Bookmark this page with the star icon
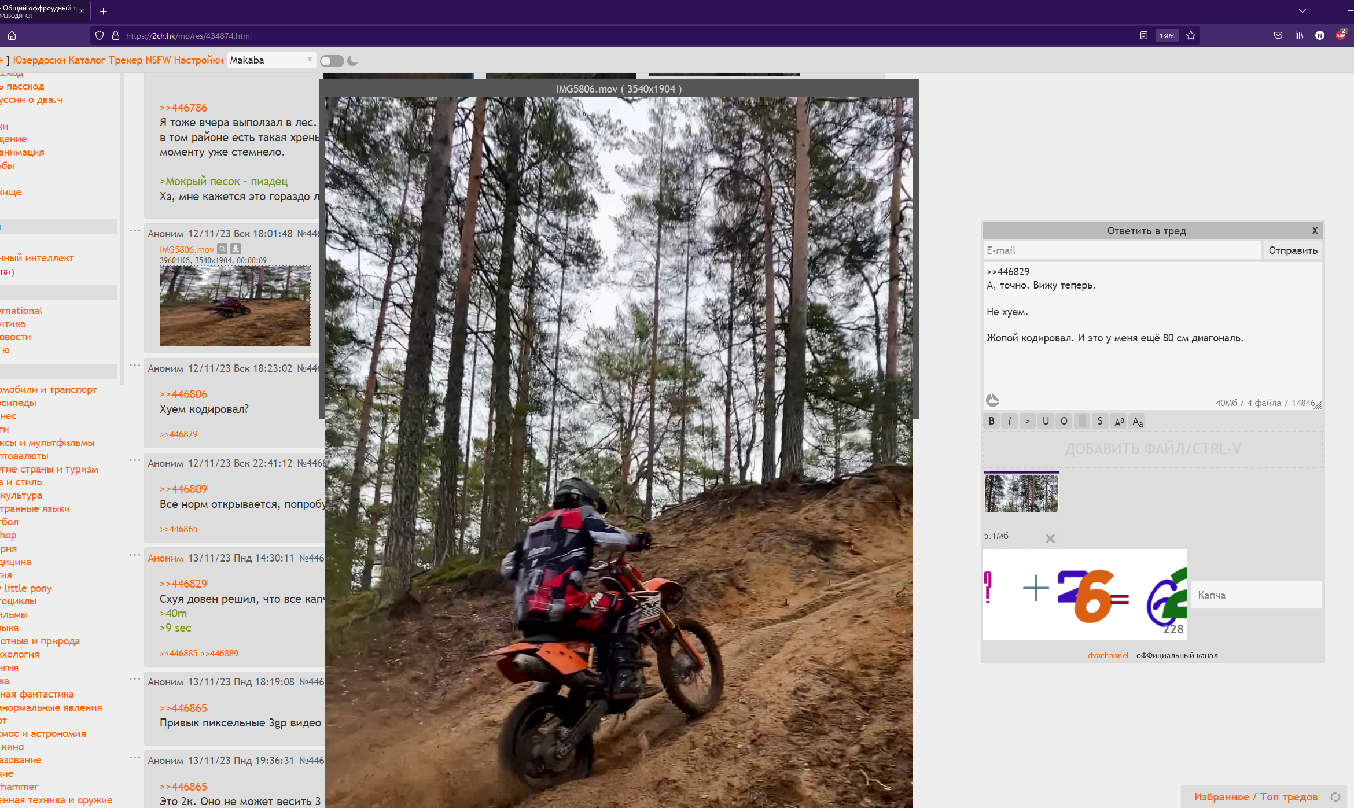 [x=1191, y=35]
